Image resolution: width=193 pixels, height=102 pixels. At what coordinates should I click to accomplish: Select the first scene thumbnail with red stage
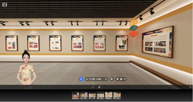tap(76, 96)
